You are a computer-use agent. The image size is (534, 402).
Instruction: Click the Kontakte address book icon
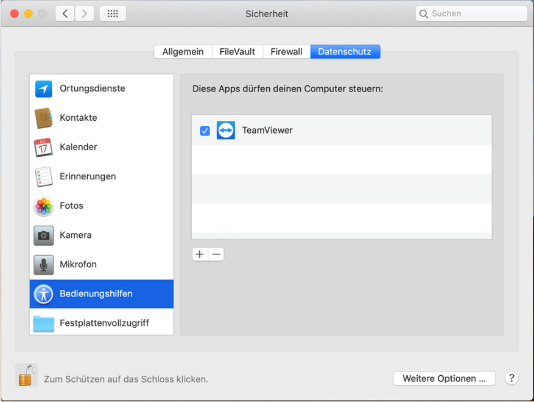[x=44, y=118]
